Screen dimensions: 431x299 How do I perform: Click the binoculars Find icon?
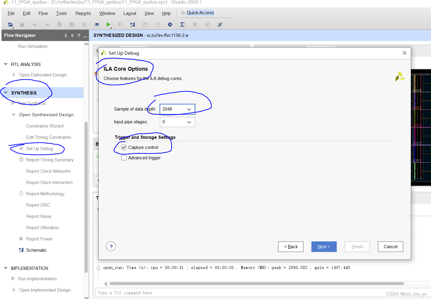coord(97,25)
